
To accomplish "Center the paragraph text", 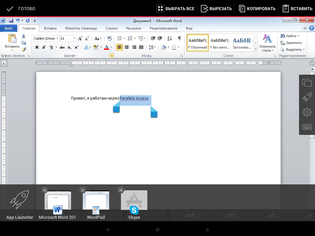I will click(126, 47).
